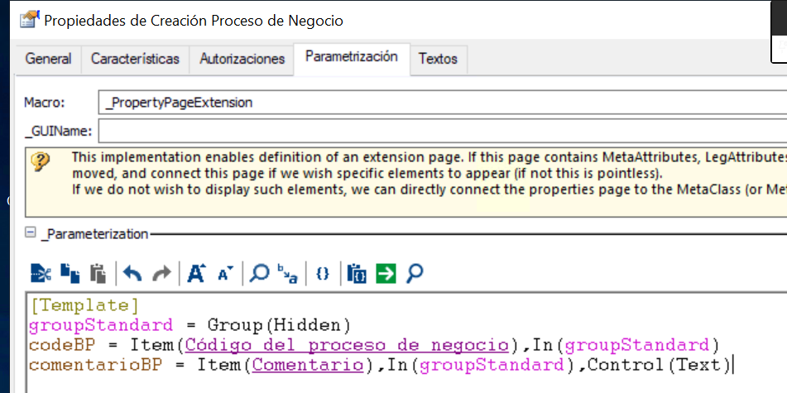Switch to the General tab
The image size is (787, 393).
[x=48, y=59]
